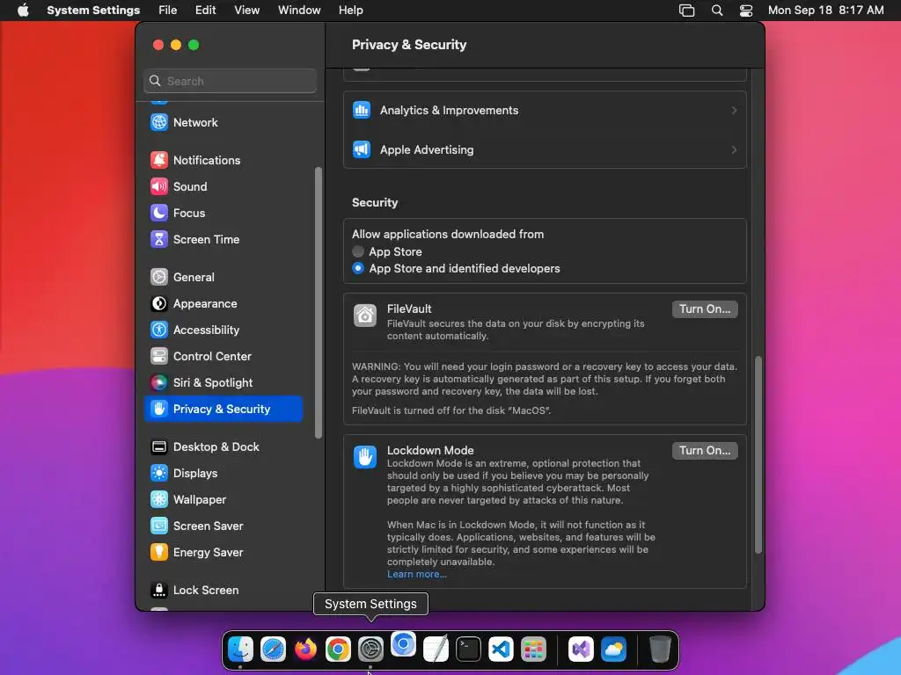
Task: Open Control Center in menu bar
Action: pos(746,11)
